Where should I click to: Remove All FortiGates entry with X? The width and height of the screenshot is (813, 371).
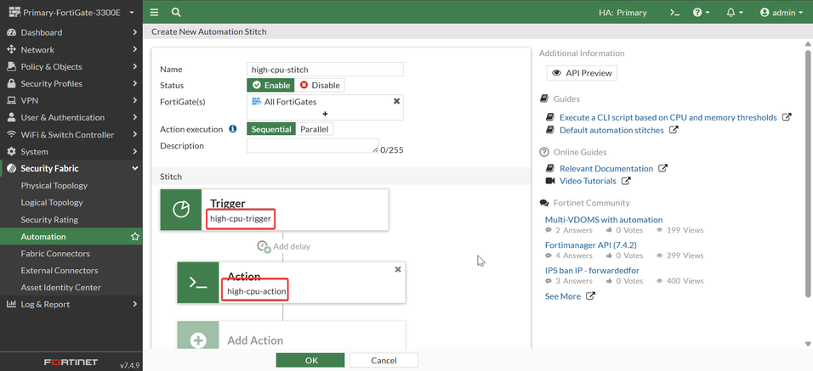pos(396,101)
